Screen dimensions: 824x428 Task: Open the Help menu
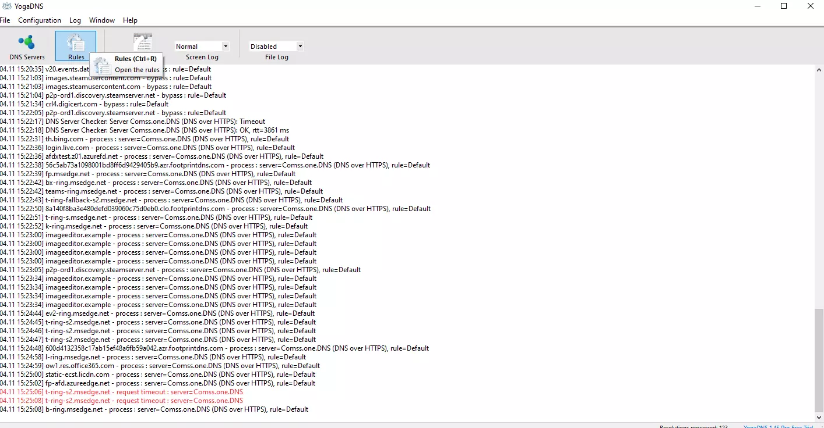(x=130, y=20)
